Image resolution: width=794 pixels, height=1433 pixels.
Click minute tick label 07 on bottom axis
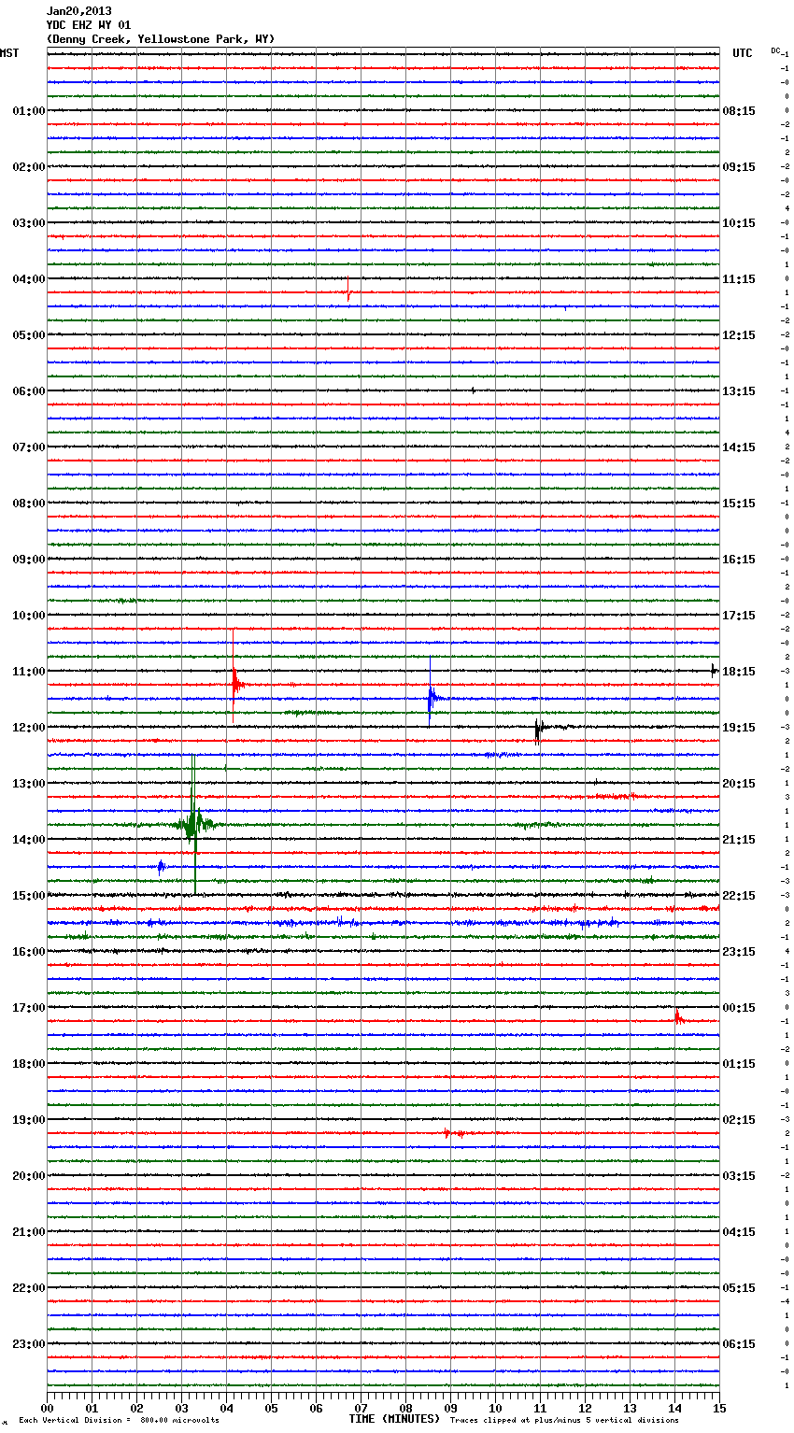361,1408
